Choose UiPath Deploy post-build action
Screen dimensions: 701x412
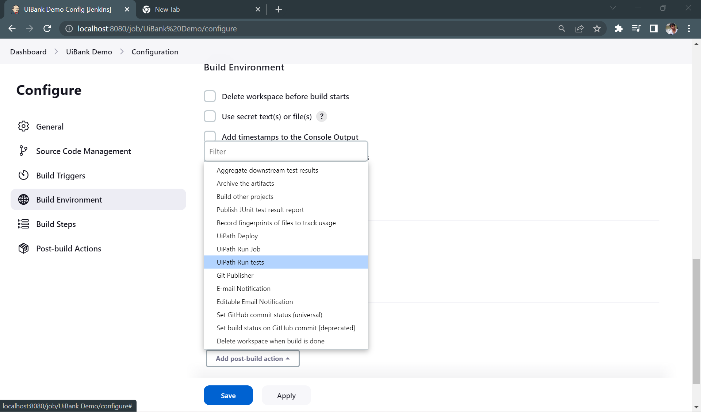[x=286, y=236]
